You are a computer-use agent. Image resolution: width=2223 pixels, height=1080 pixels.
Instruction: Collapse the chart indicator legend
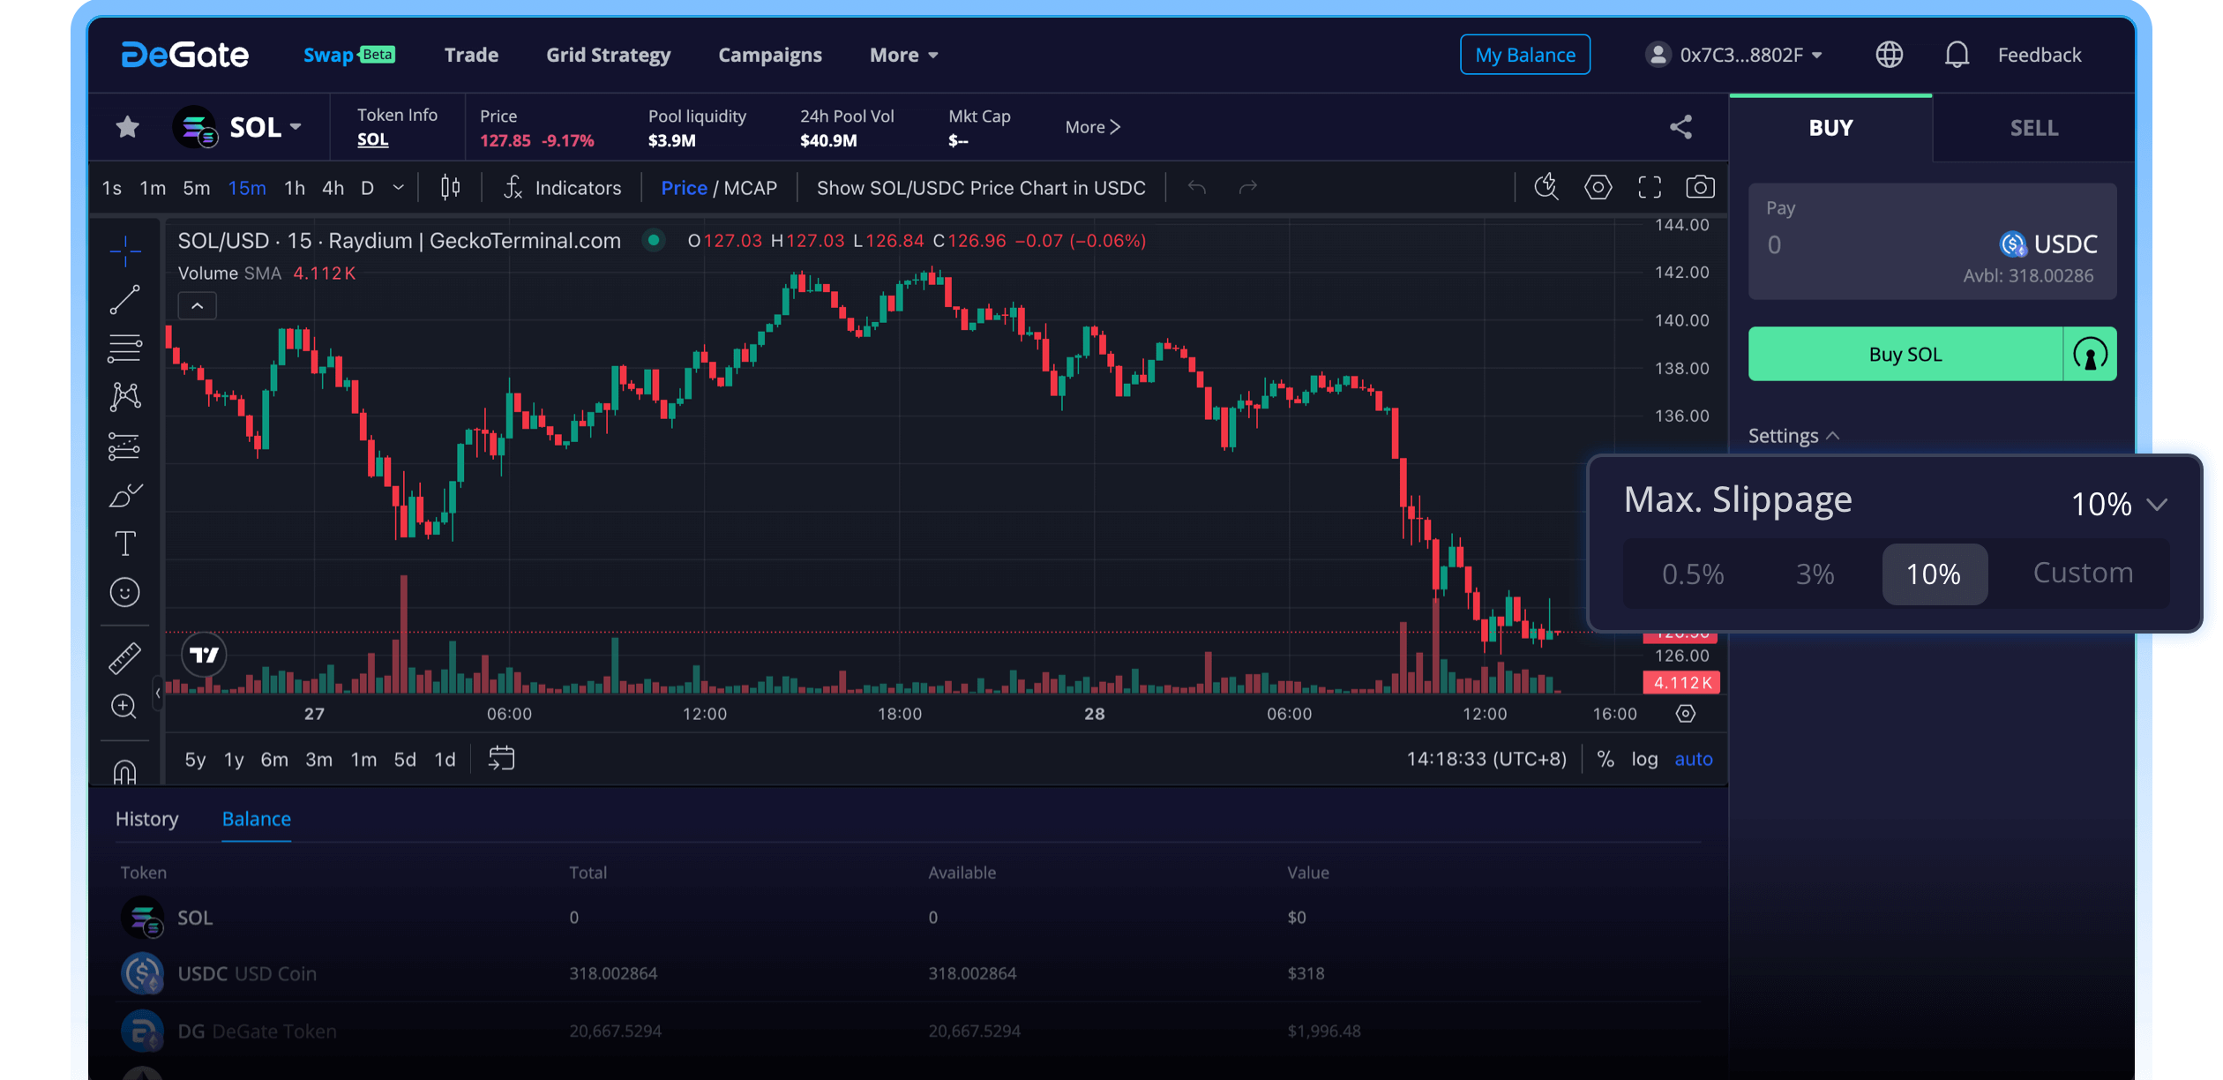198,306
